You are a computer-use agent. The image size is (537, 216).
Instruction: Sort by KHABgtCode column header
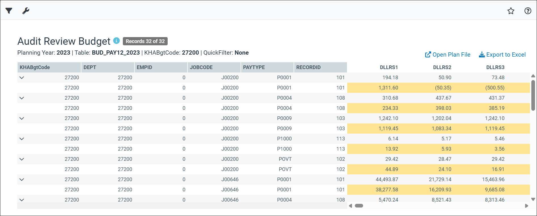point(35,67)
